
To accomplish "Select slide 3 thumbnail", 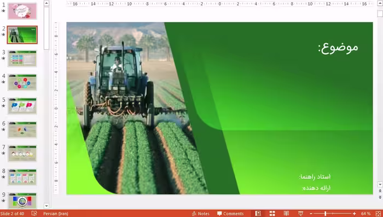I will 22,59.
